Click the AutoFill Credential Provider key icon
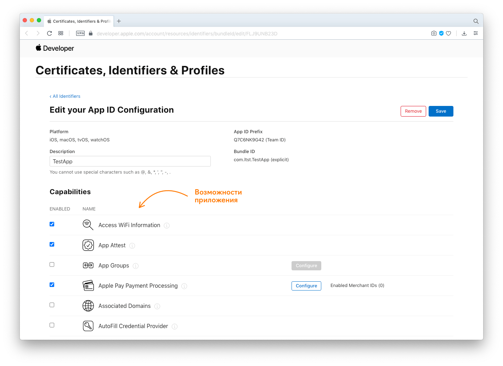The image size is (503, 366). coord(88,326)
